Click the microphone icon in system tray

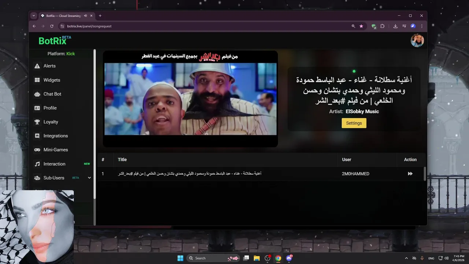click(422, 258)
